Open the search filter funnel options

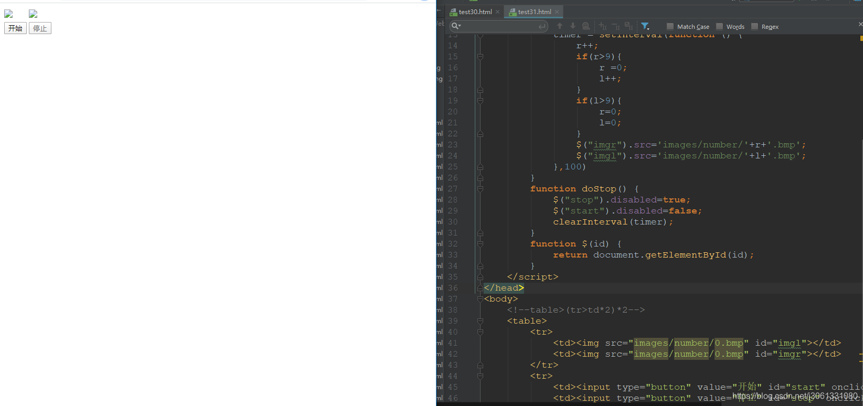tap(645, 26)
